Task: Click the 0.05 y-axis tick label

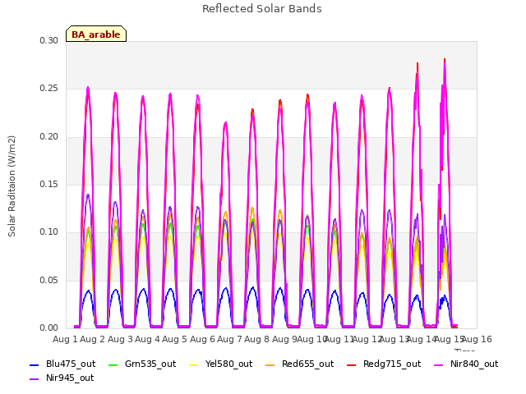Action: click(x=49, y=280)
